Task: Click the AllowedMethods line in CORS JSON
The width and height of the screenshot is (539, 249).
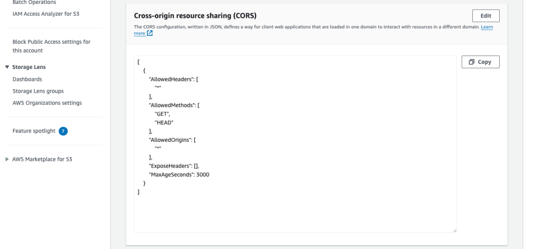Action: pyautogui.click(x=171, y=105)
